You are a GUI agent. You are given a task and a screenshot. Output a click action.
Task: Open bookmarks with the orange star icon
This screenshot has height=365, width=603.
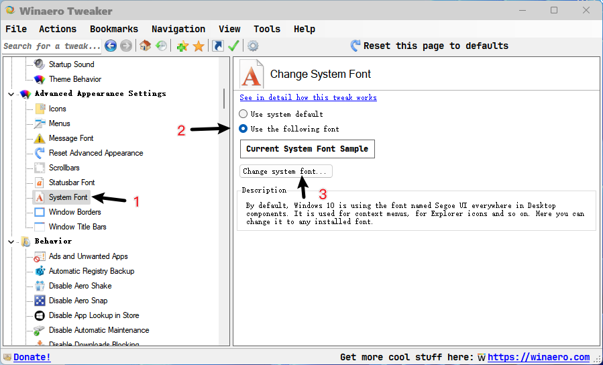[199, 46]
